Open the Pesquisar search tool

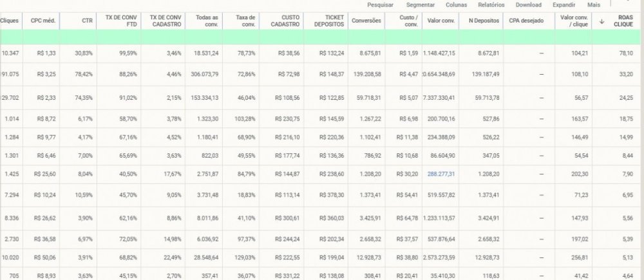point(380,5)
